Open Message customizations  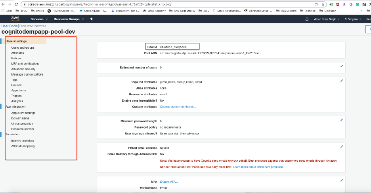coord(27,75)
